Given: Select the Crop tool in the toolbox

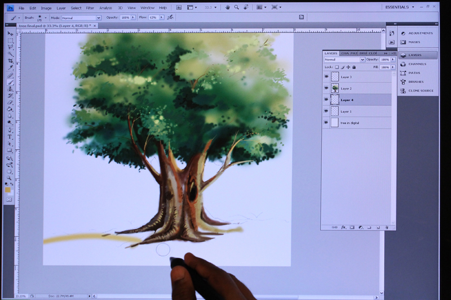Looking at the screenshot, I should [10, 61].
